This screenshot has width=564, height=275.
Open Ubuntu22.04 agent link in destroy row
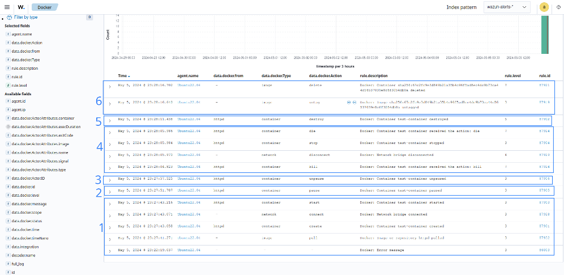pyautogui.click(x=189, y=119)
